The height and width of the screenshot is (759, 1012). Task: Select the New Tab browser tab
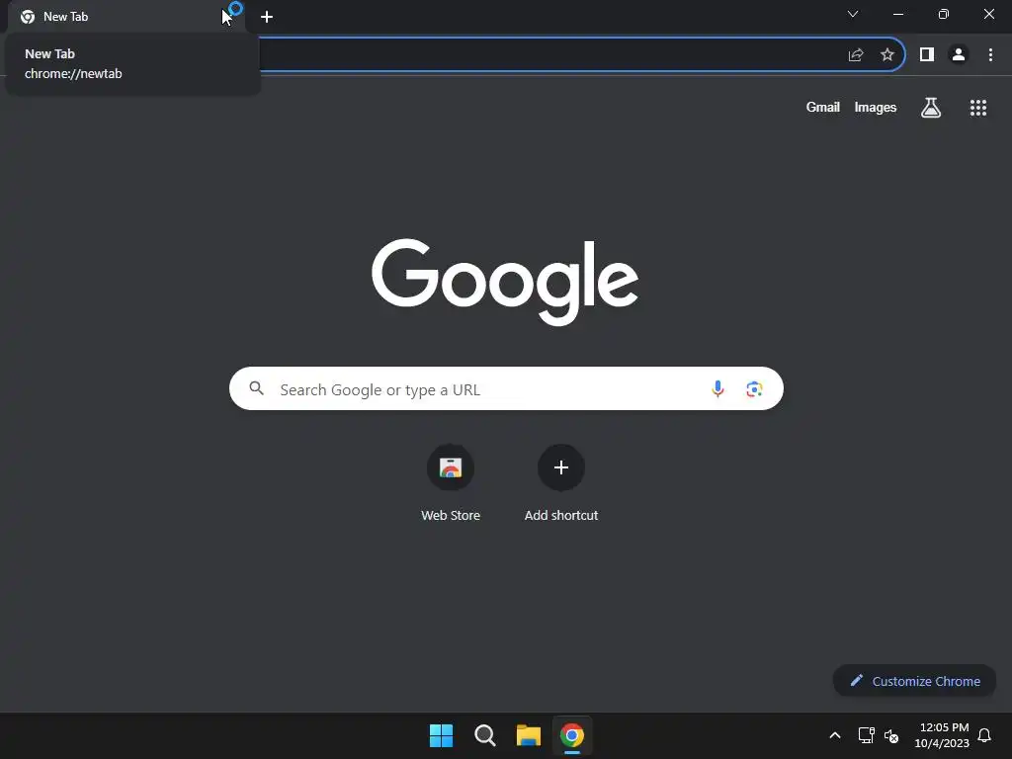[x=126, y=17]
